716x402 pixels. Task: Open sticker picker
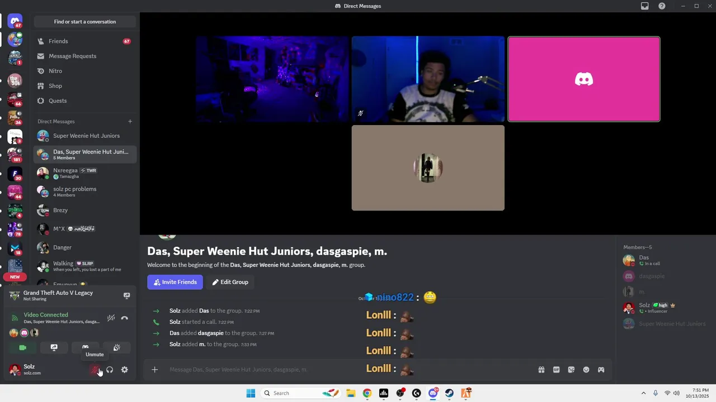click(571, 370)
